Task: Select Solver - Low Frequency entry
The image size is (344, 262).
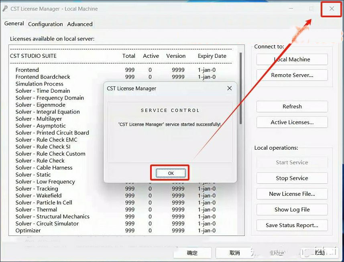Action: tap(45, 182)
